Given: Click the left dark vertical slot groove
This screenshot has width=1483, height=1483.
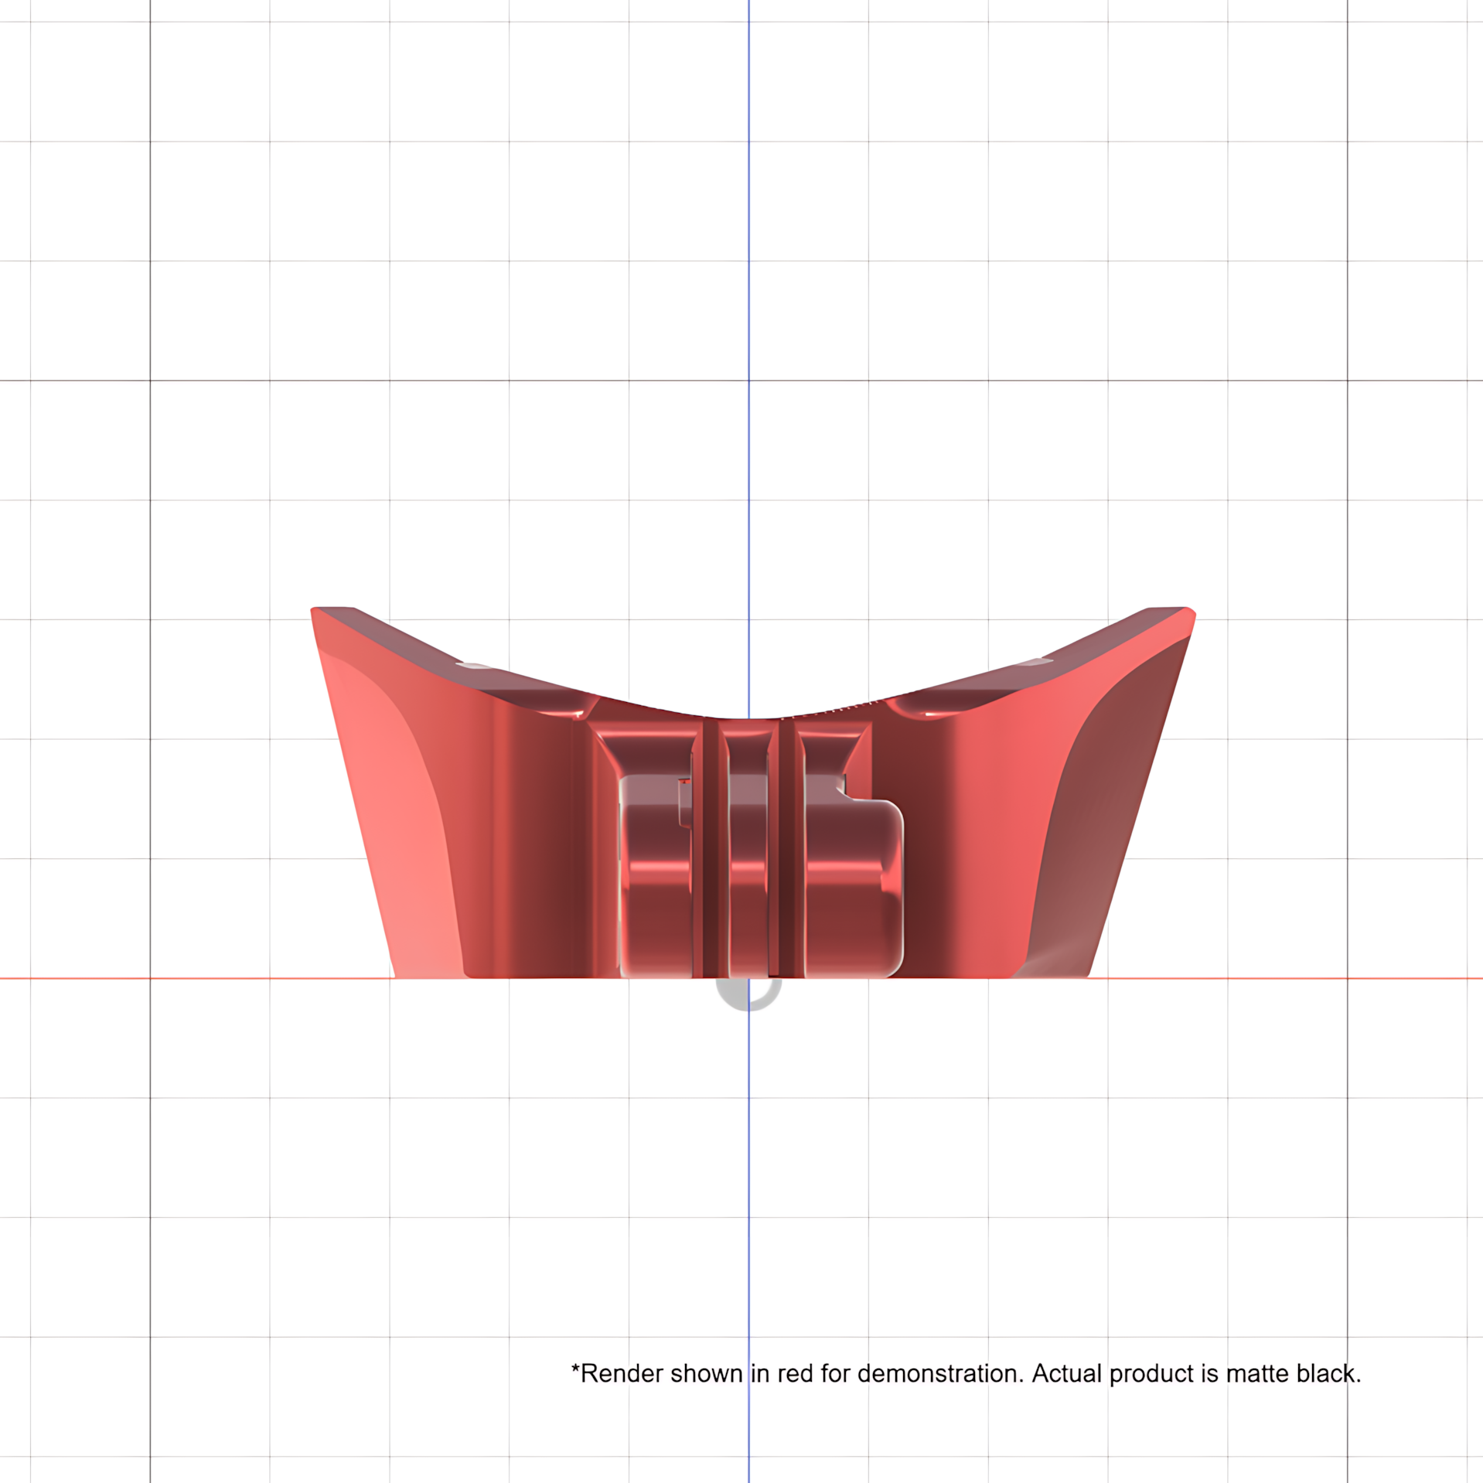Looking at the screenshot, I should coord(710,851).
